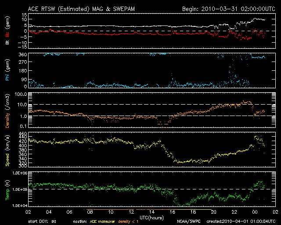Image resolution: width=281 pixels, height=225 pixels.
Task: Click the 180 tick on the Phi axis
Action: tap(23, 71)
